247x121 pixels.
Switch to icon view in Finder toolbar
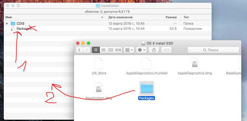(x=96, y=50)
